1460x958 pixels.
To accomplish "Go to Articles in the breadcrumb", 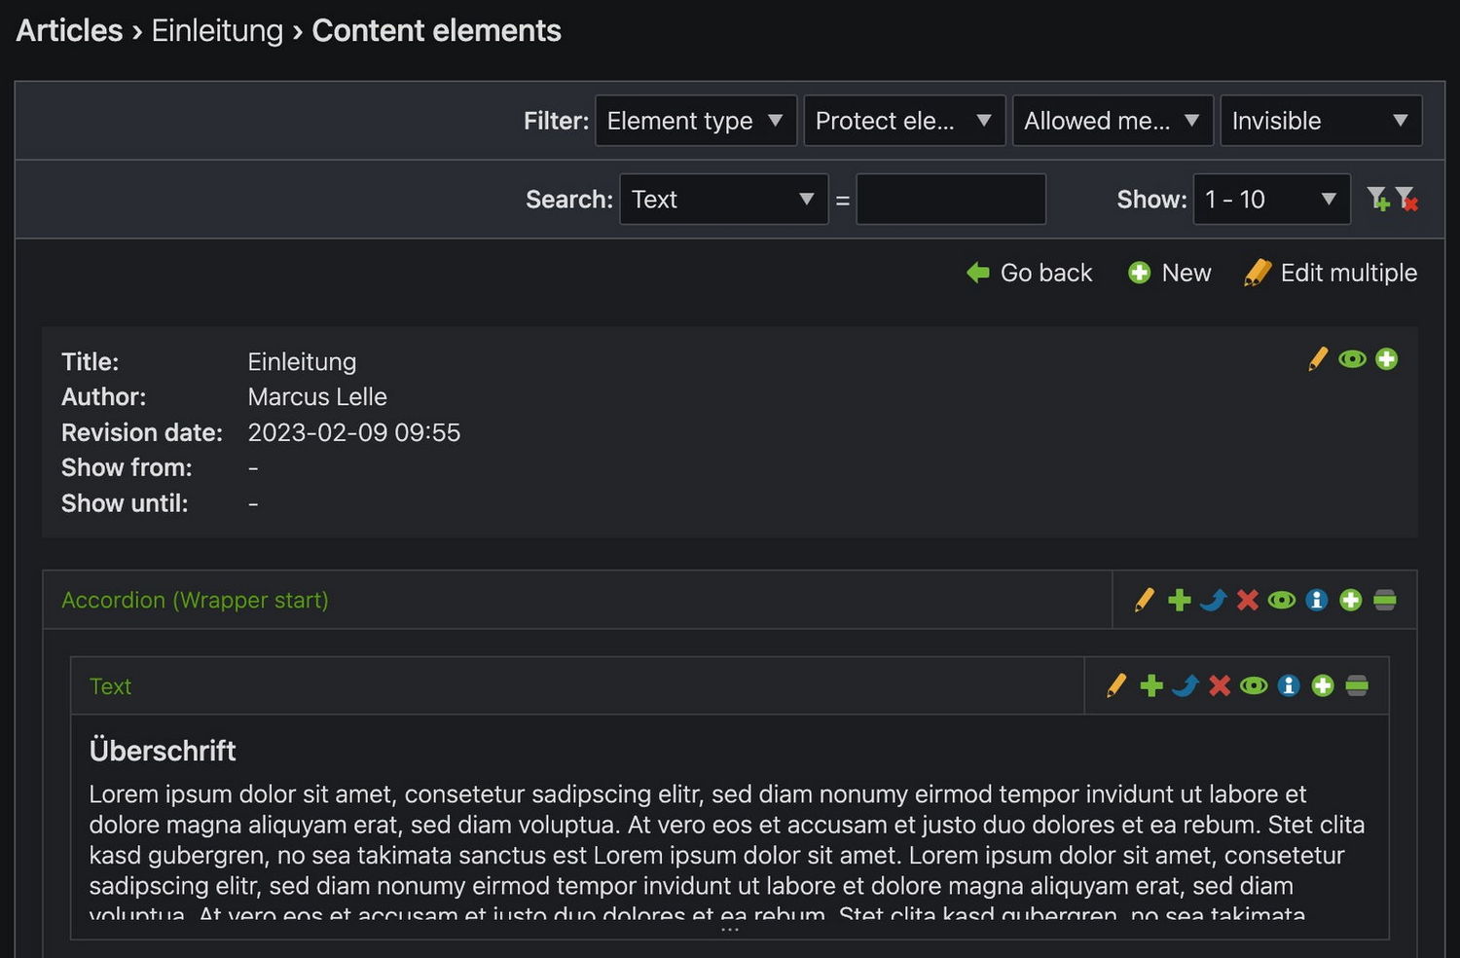I will pyautogui.click(x=69, y=31).
